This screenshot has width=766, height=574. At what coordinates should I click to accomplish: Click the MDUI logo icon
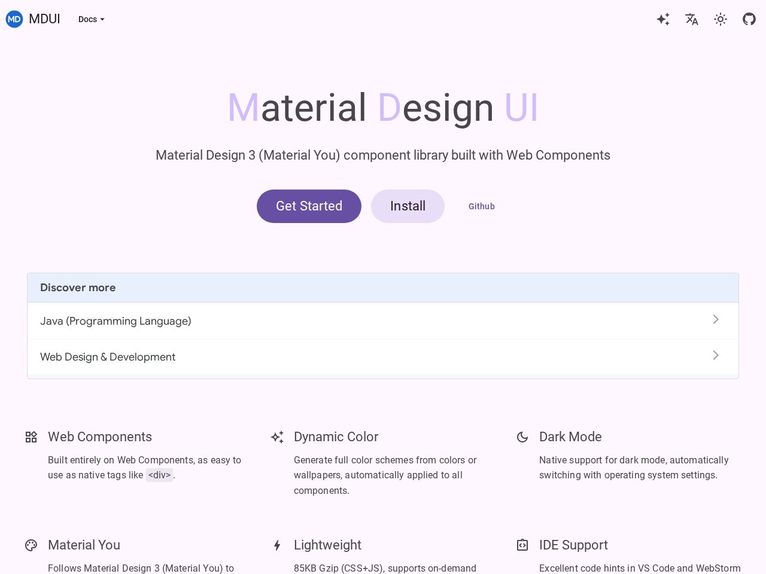(14, 19)
